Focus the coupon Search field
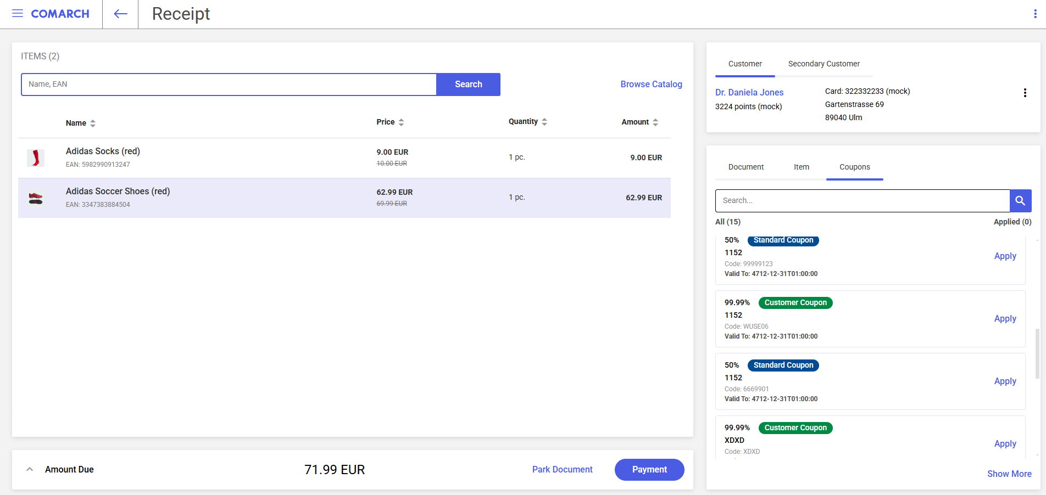 pyautogui.click(x=863, y=201)
